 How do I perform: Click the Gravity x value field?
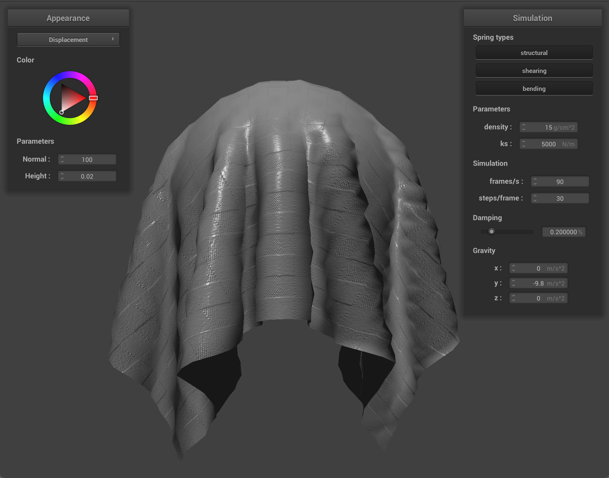click(539, 268)
